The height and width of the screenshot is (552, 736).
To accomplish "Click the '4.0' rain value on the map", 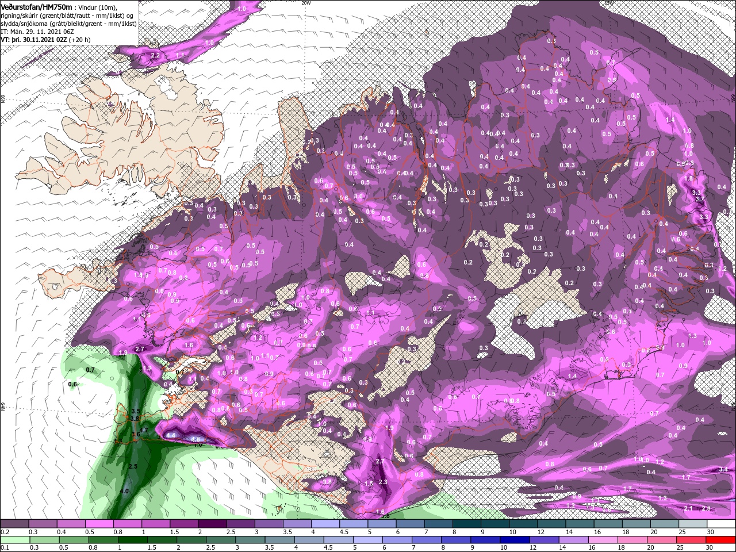I will tap(124, 492).
